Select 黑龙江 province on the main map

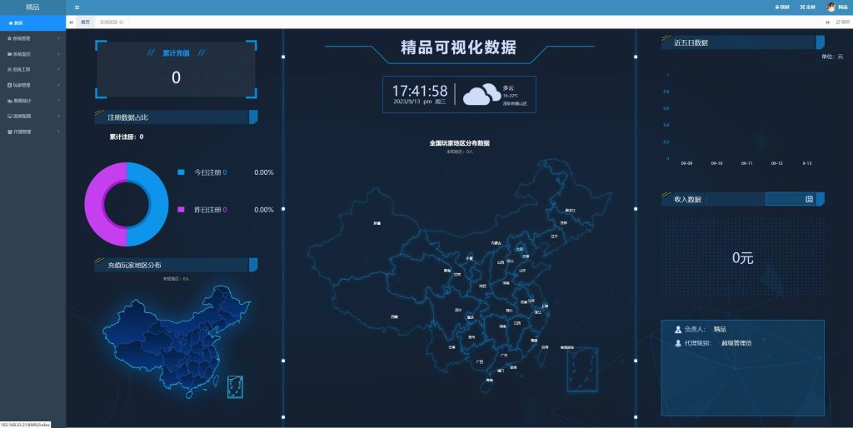(570, 210)
